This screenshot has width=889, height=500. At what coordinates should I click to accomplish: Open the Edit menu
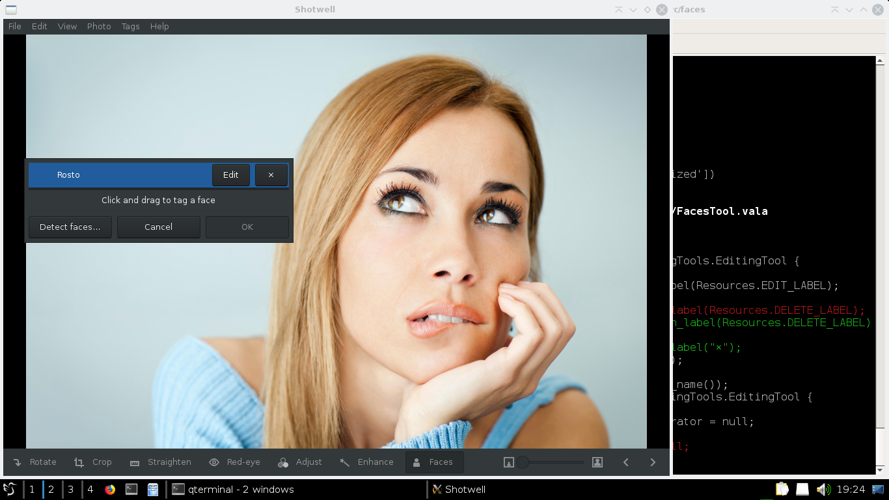click(x=40, y=27)
